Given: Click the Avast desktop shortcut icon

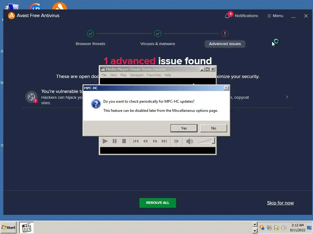Looking at the screenshot, I should [60, 6].
